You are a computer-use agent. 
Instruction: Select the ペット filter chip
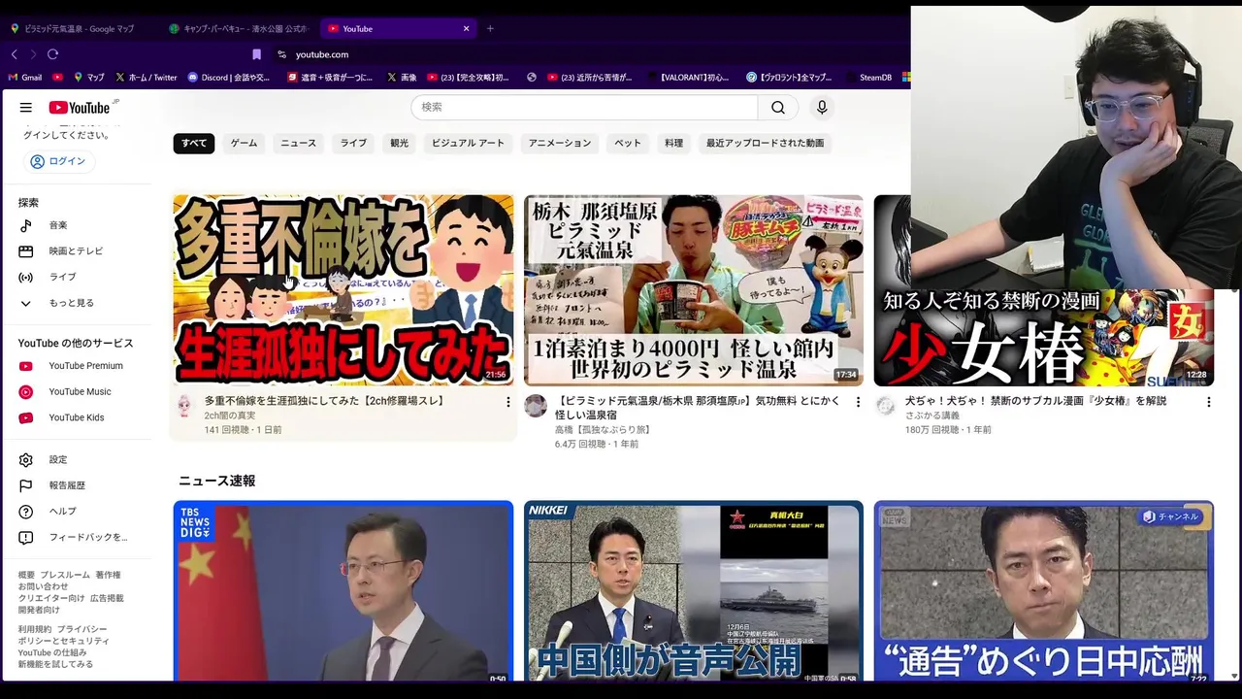[x=628, y=143]
